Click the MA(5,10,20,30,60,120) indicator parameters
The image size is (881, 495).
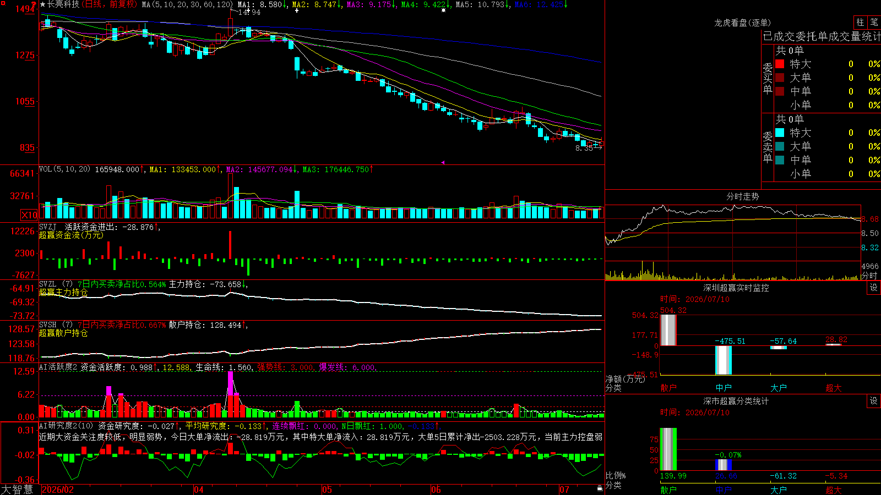click(x=187, y=4)
